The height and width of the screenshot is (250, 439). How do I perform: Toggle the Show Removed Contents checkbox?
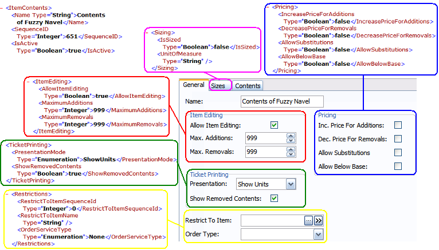click(275, 199)
